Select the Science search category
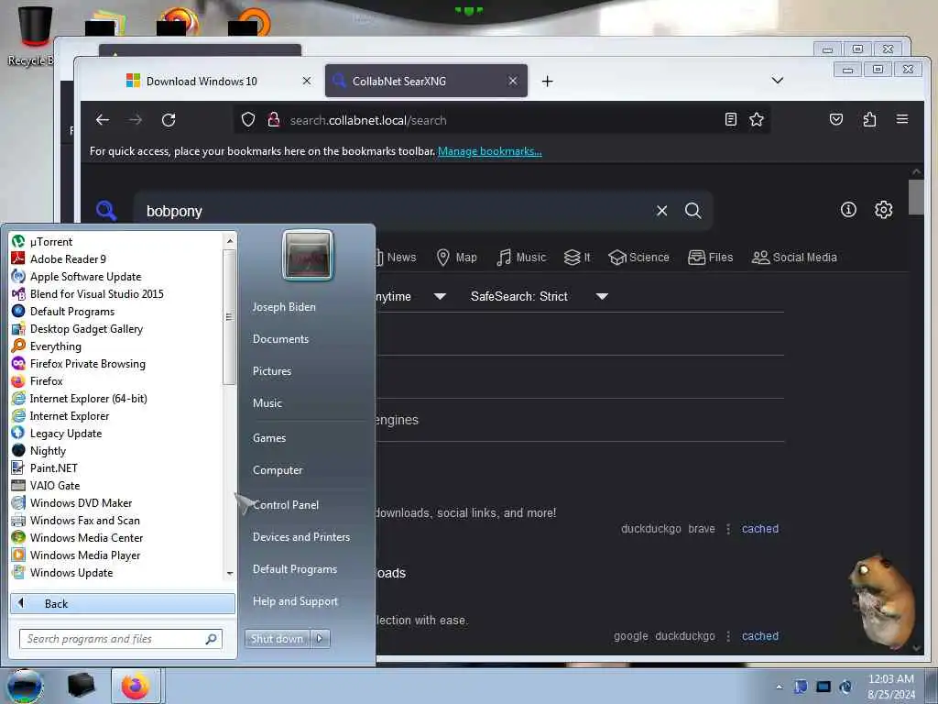The height and width of the screenshot is (704, 938). point(638,258)
